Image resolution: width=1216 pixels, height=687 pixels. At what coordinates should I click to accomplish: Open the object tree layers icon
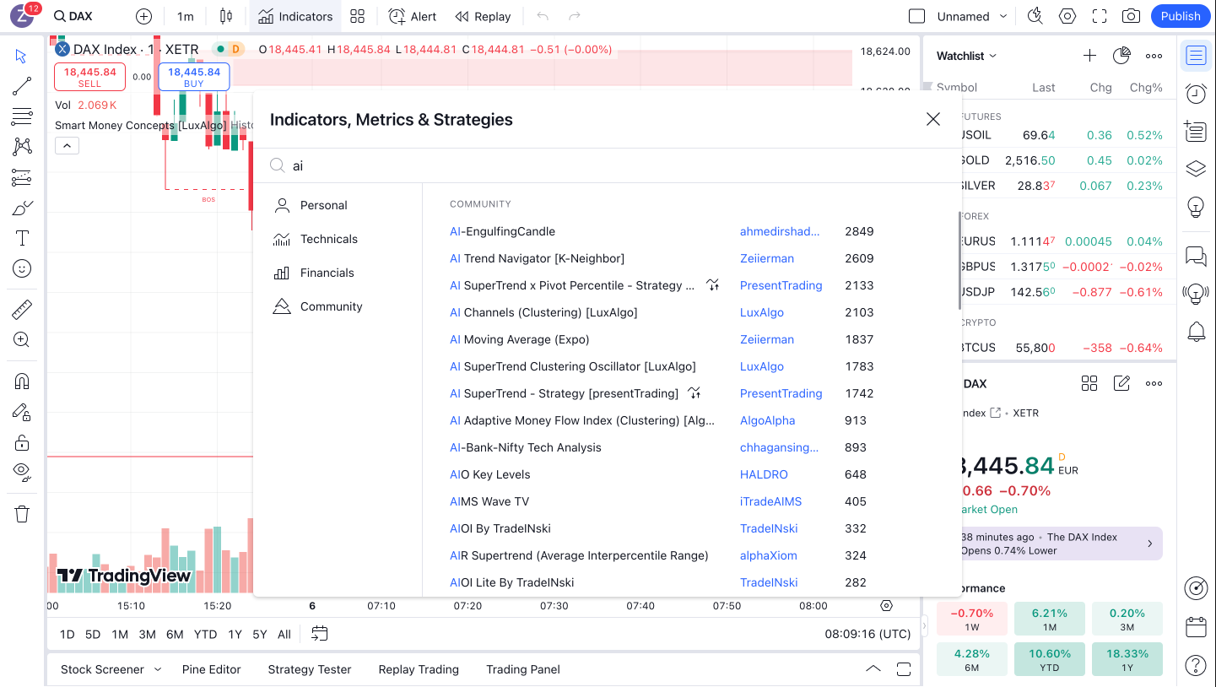click(x=1196, y=169)
